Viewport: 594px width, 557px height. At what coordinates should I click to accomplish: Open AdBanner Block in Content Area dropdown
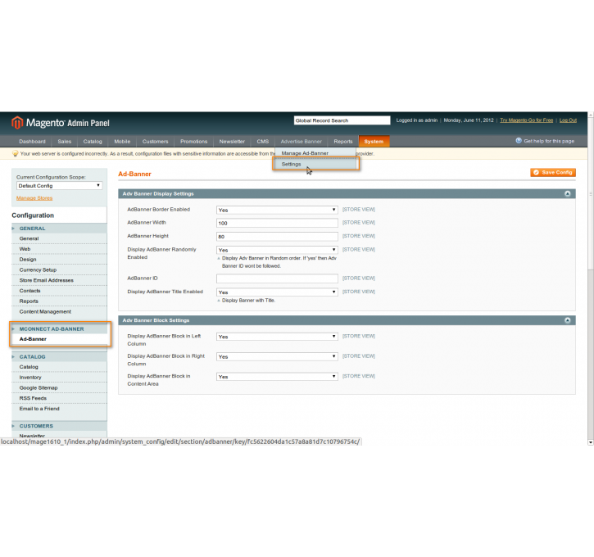[277, 377]
